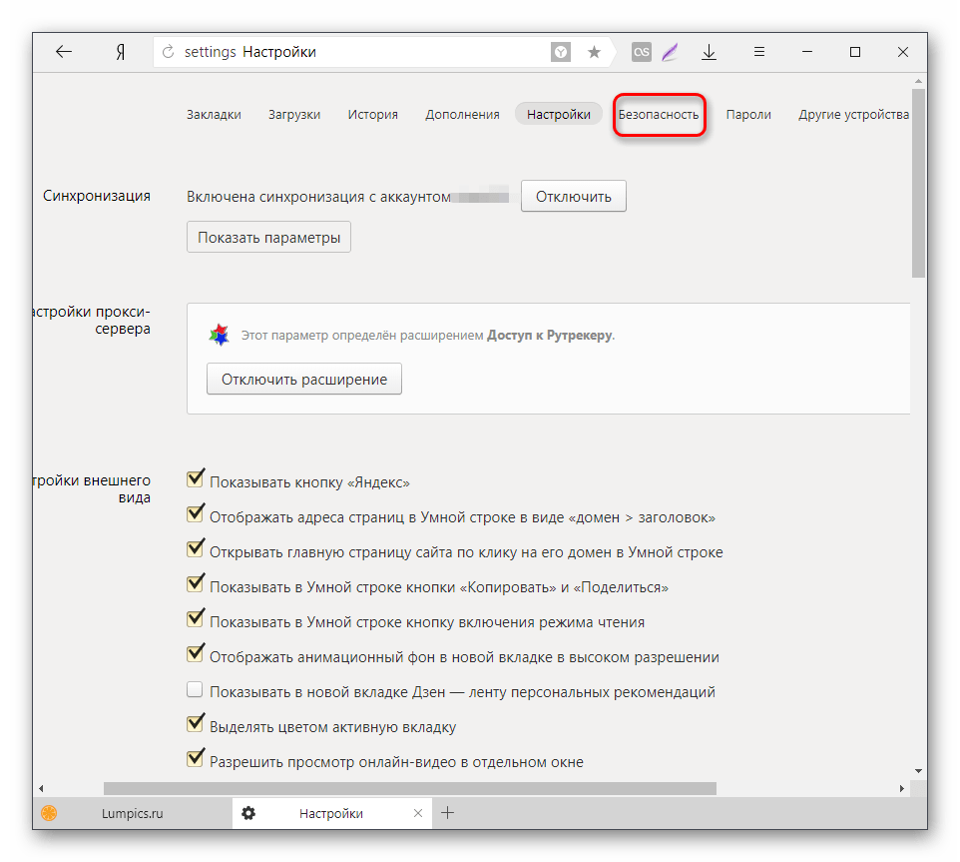Open the Last.fm extension icon
This screenshot has width=960, height=862.
tap(642, 52)
